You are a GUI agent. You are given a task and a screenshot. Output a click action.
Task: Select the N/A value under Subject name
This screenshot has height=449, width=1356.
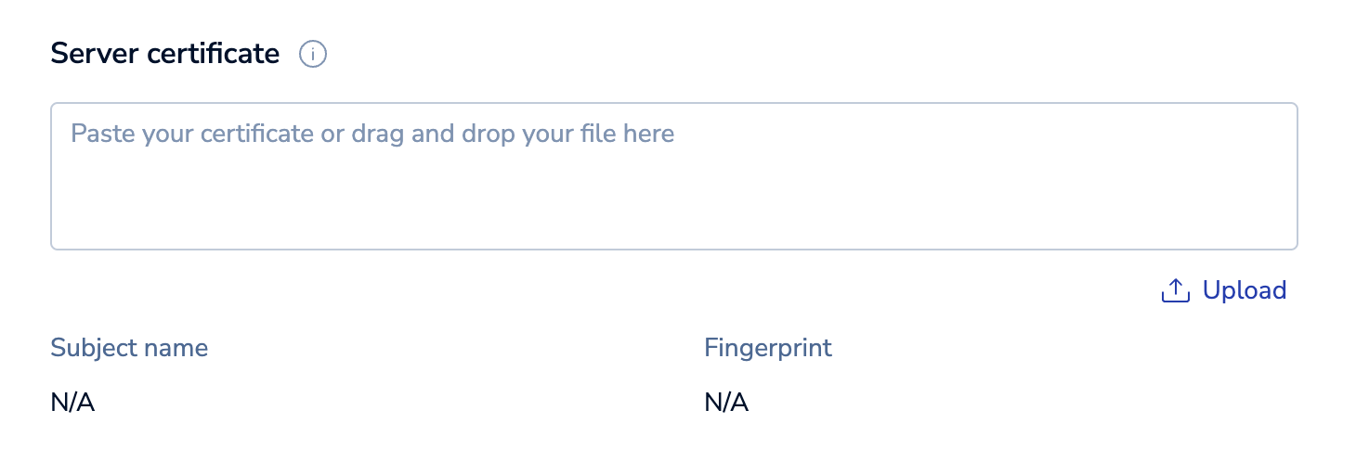point(73,403)
